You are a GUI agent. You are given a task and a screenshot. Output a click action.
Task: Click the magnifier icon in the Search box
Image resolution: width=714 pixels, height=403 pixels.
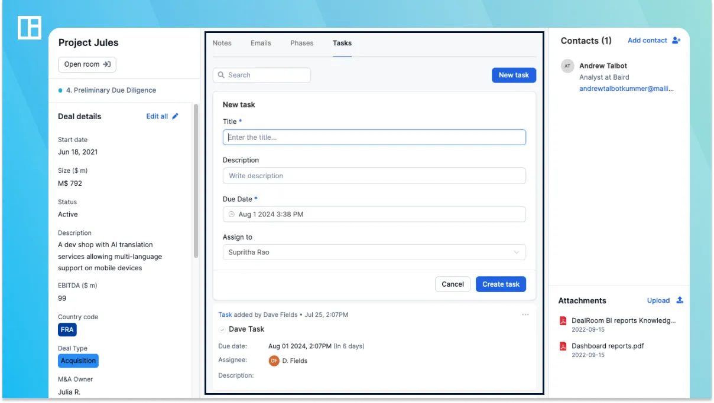point(221,75)
